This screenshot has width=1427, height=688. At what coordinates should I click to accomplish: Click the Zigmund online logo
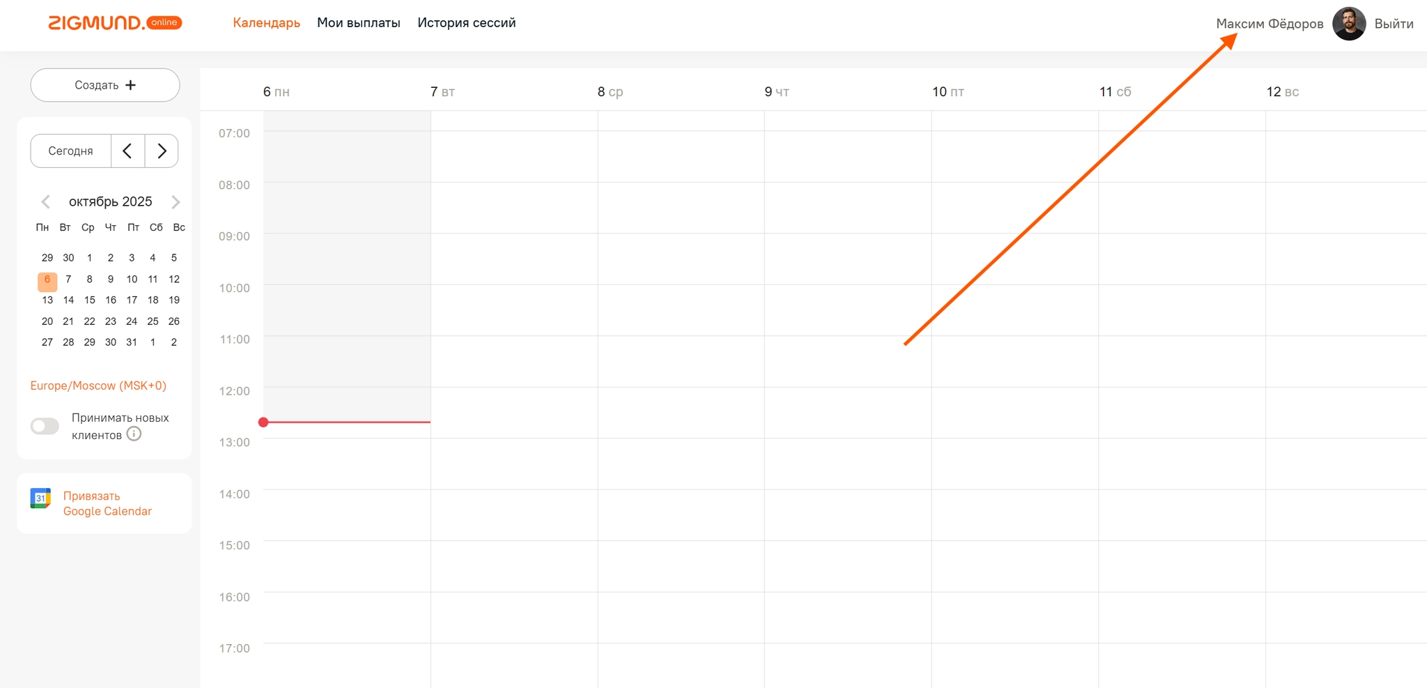pos(115,23)
